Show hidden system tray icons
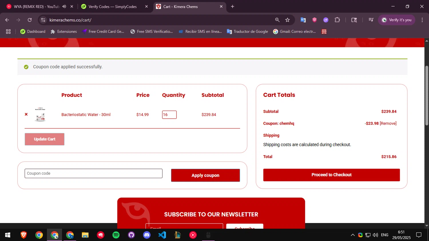The width and height of the screenshot is (429, 241). (x=353, y=235)
